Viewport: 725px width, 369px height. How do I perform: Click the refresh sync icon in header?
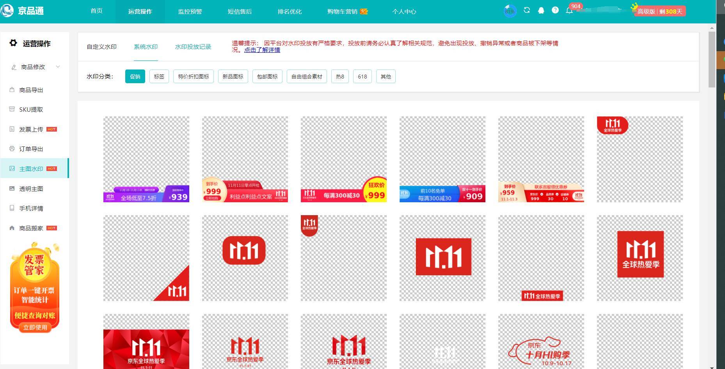pos(527,10)
